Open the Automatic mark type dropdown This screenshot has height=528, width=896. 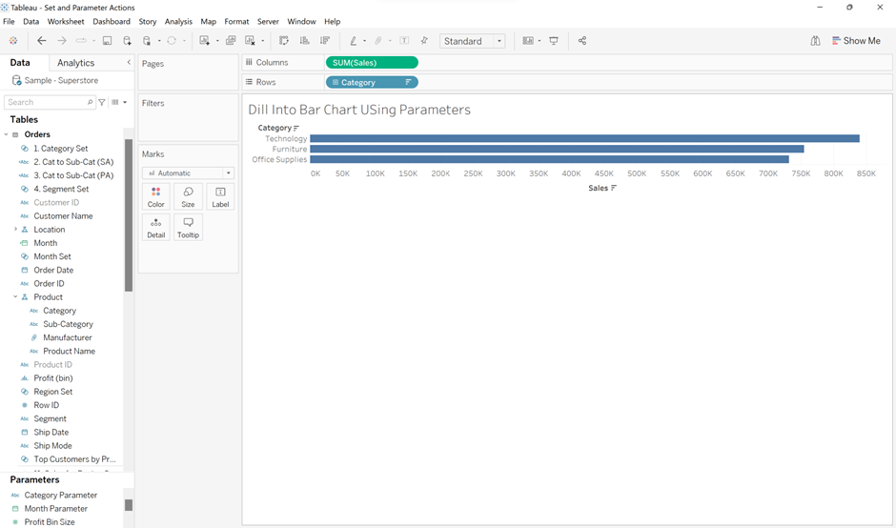click(188, 173)
